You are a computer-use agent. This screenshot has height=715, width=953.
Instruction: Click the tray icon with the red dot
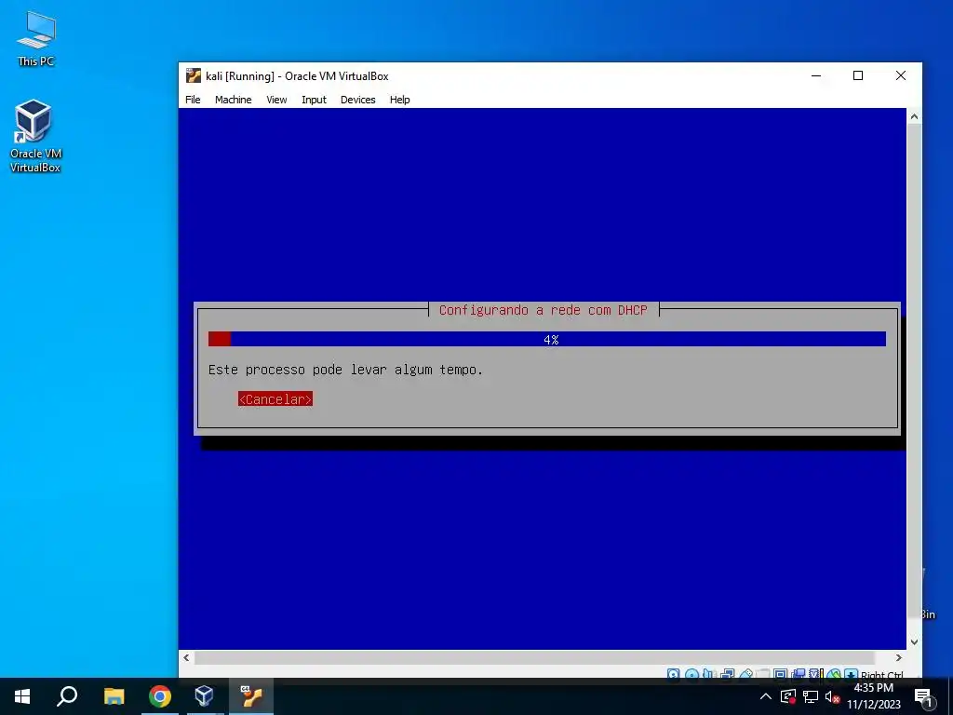(x=788, y=696)
